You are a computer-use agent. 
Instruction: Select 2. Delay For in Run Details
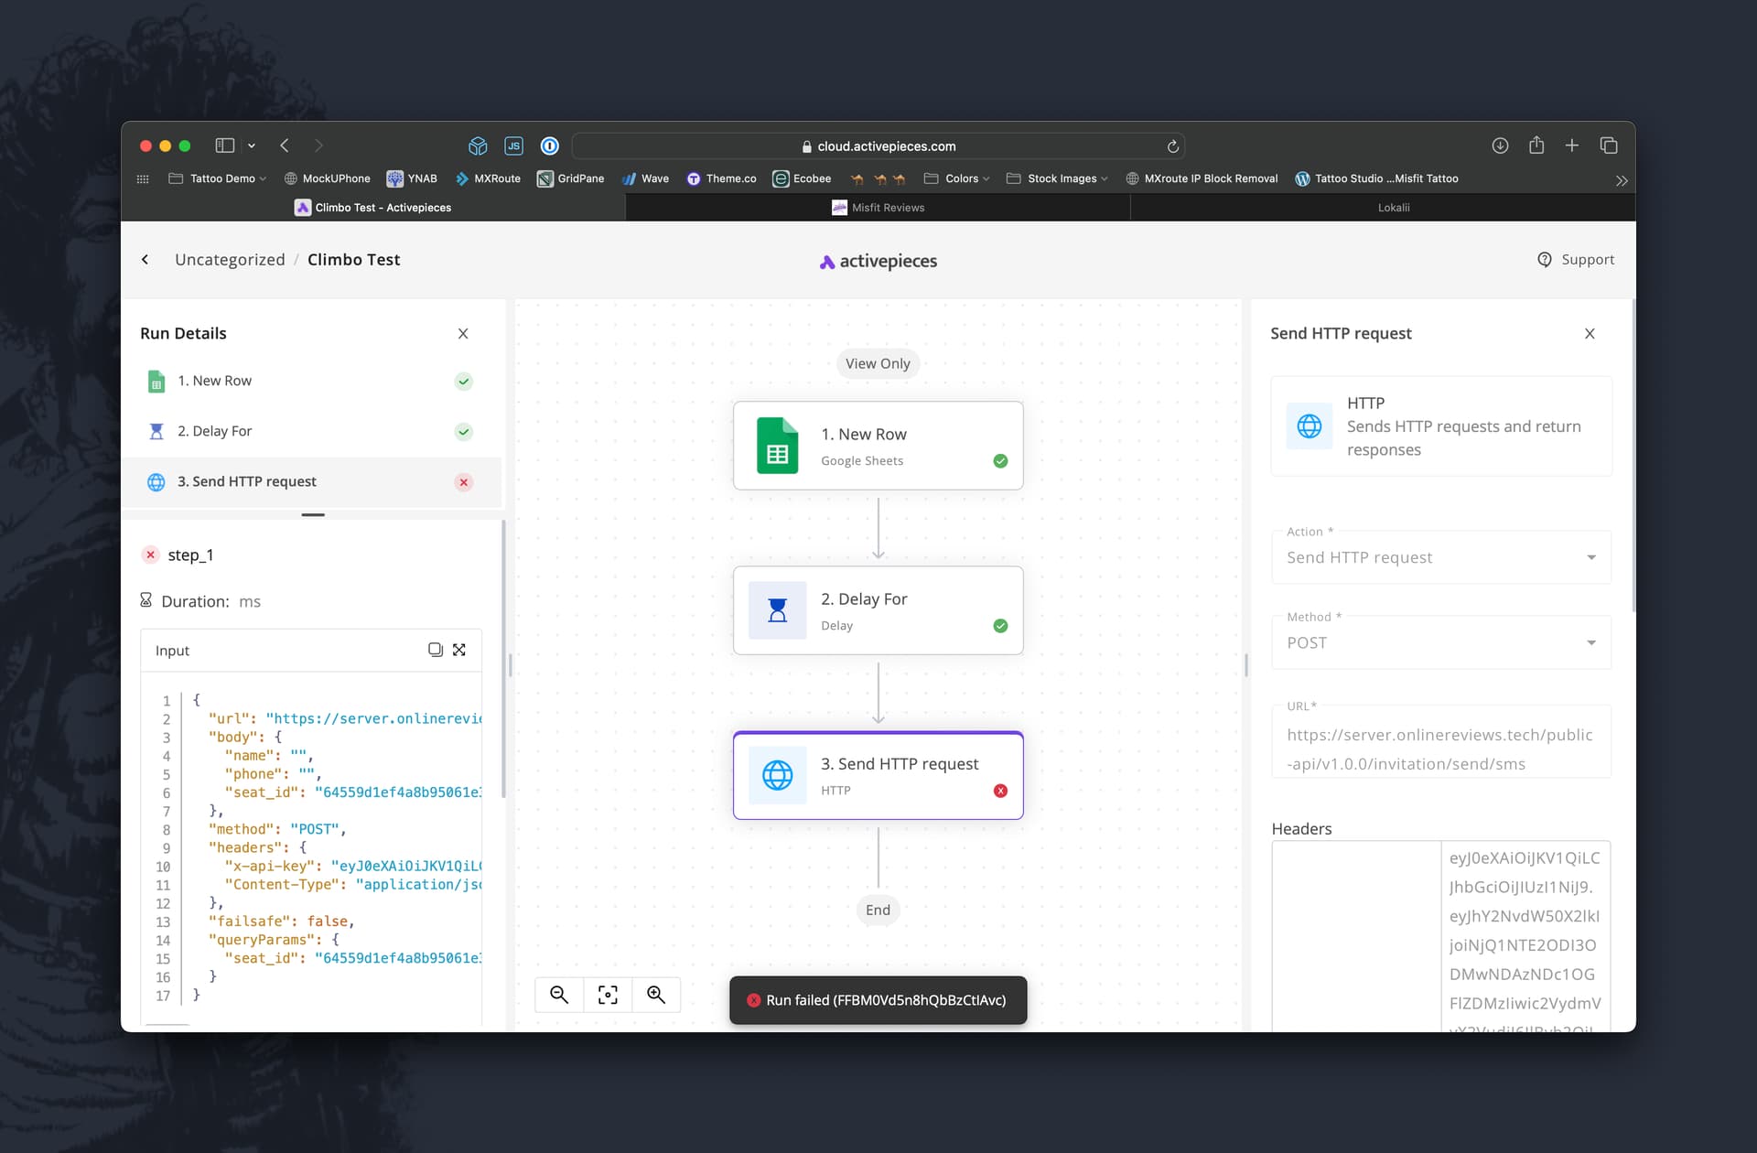(x=215, y=431)
